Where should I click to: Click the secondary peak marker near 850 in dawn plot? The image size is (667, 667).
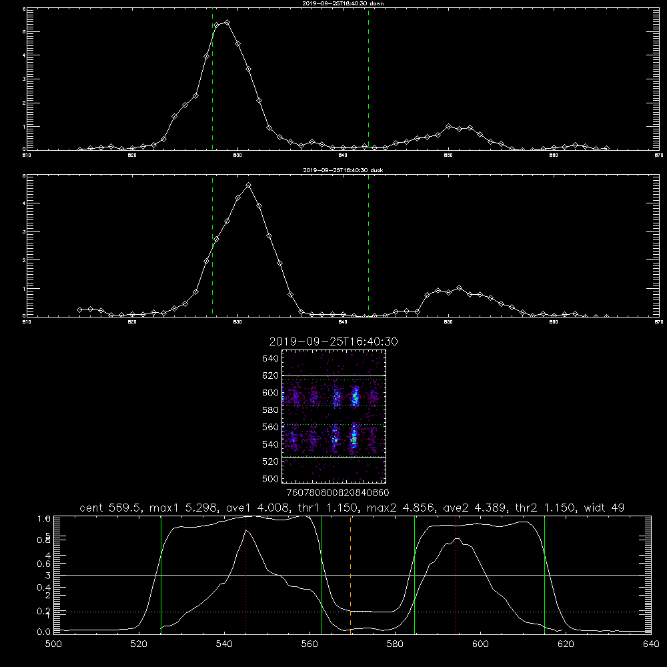click(x=448, y=126)
